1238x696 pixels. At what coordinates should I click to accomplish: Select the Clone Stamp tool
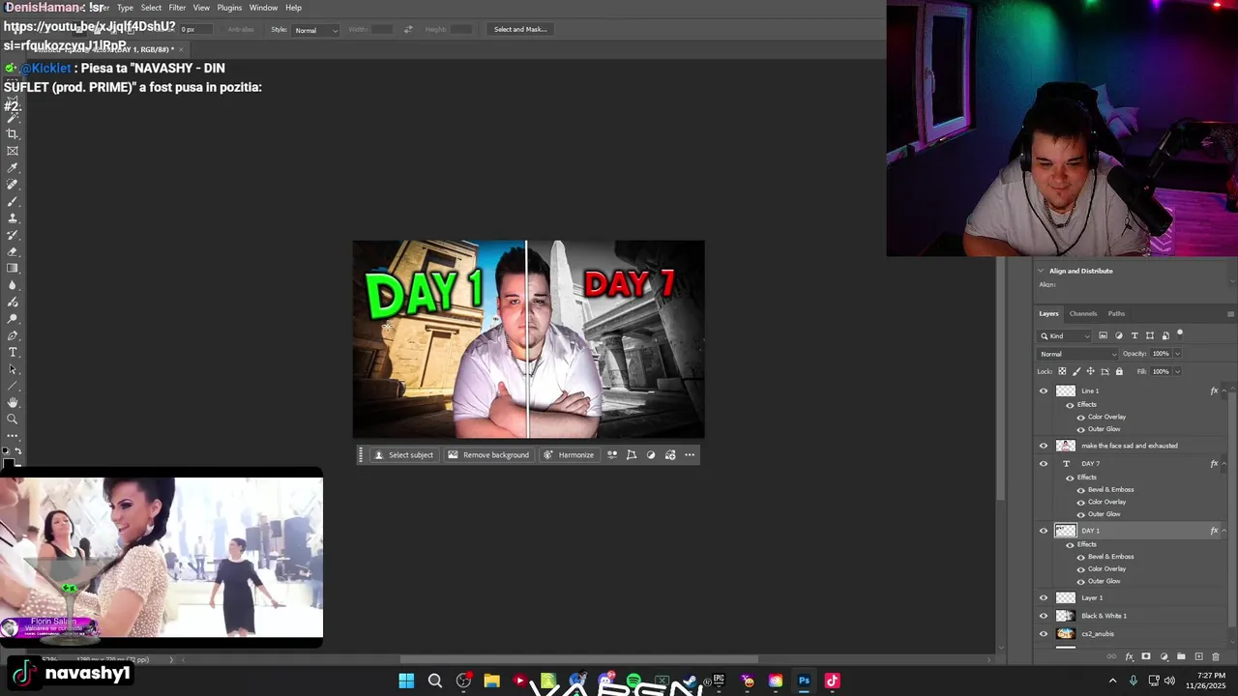[x=13, y=218]
